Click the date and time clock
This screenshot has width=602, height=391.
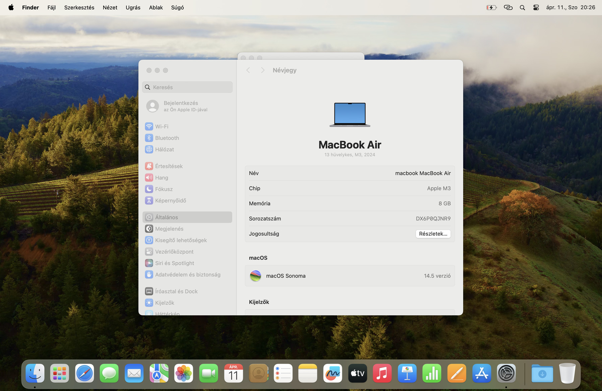[571, 7]
